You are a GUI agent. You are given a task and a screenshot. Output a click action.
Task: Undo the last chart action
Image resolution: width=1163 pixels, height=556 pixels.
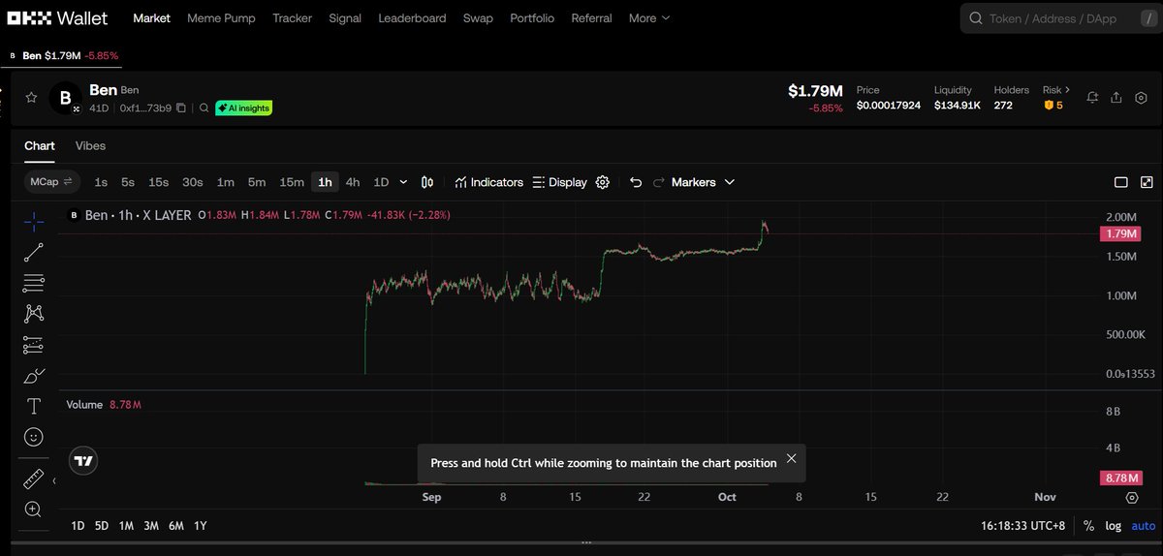[x=636, y=182]
